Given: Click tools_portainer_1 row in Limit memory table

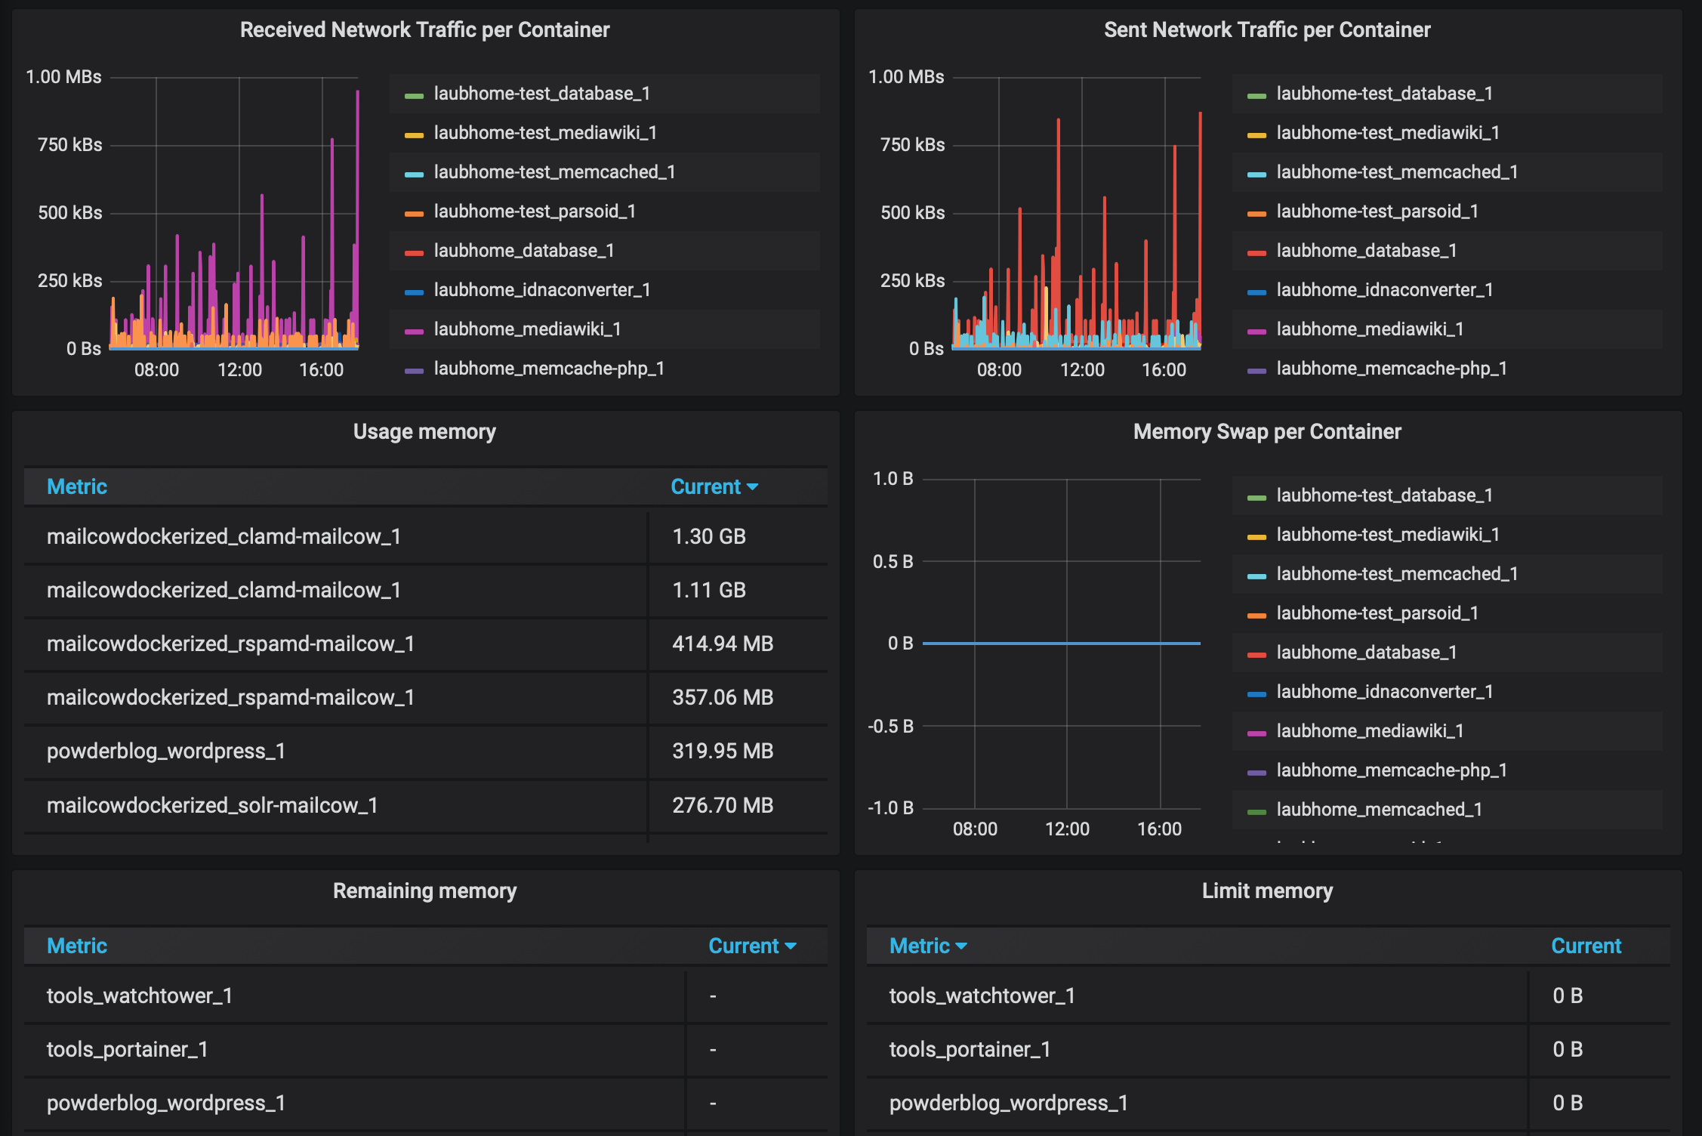Looking at the screenshot, I should coord(970,1050).
